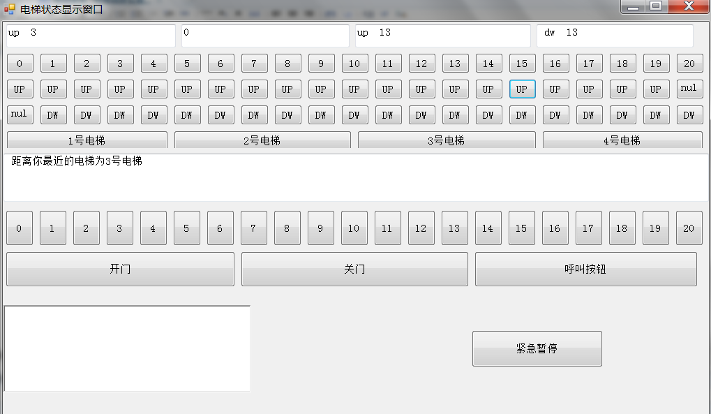711x414 pixels.
Task: Open the elevator door with 开门
Action: point(120,269)
